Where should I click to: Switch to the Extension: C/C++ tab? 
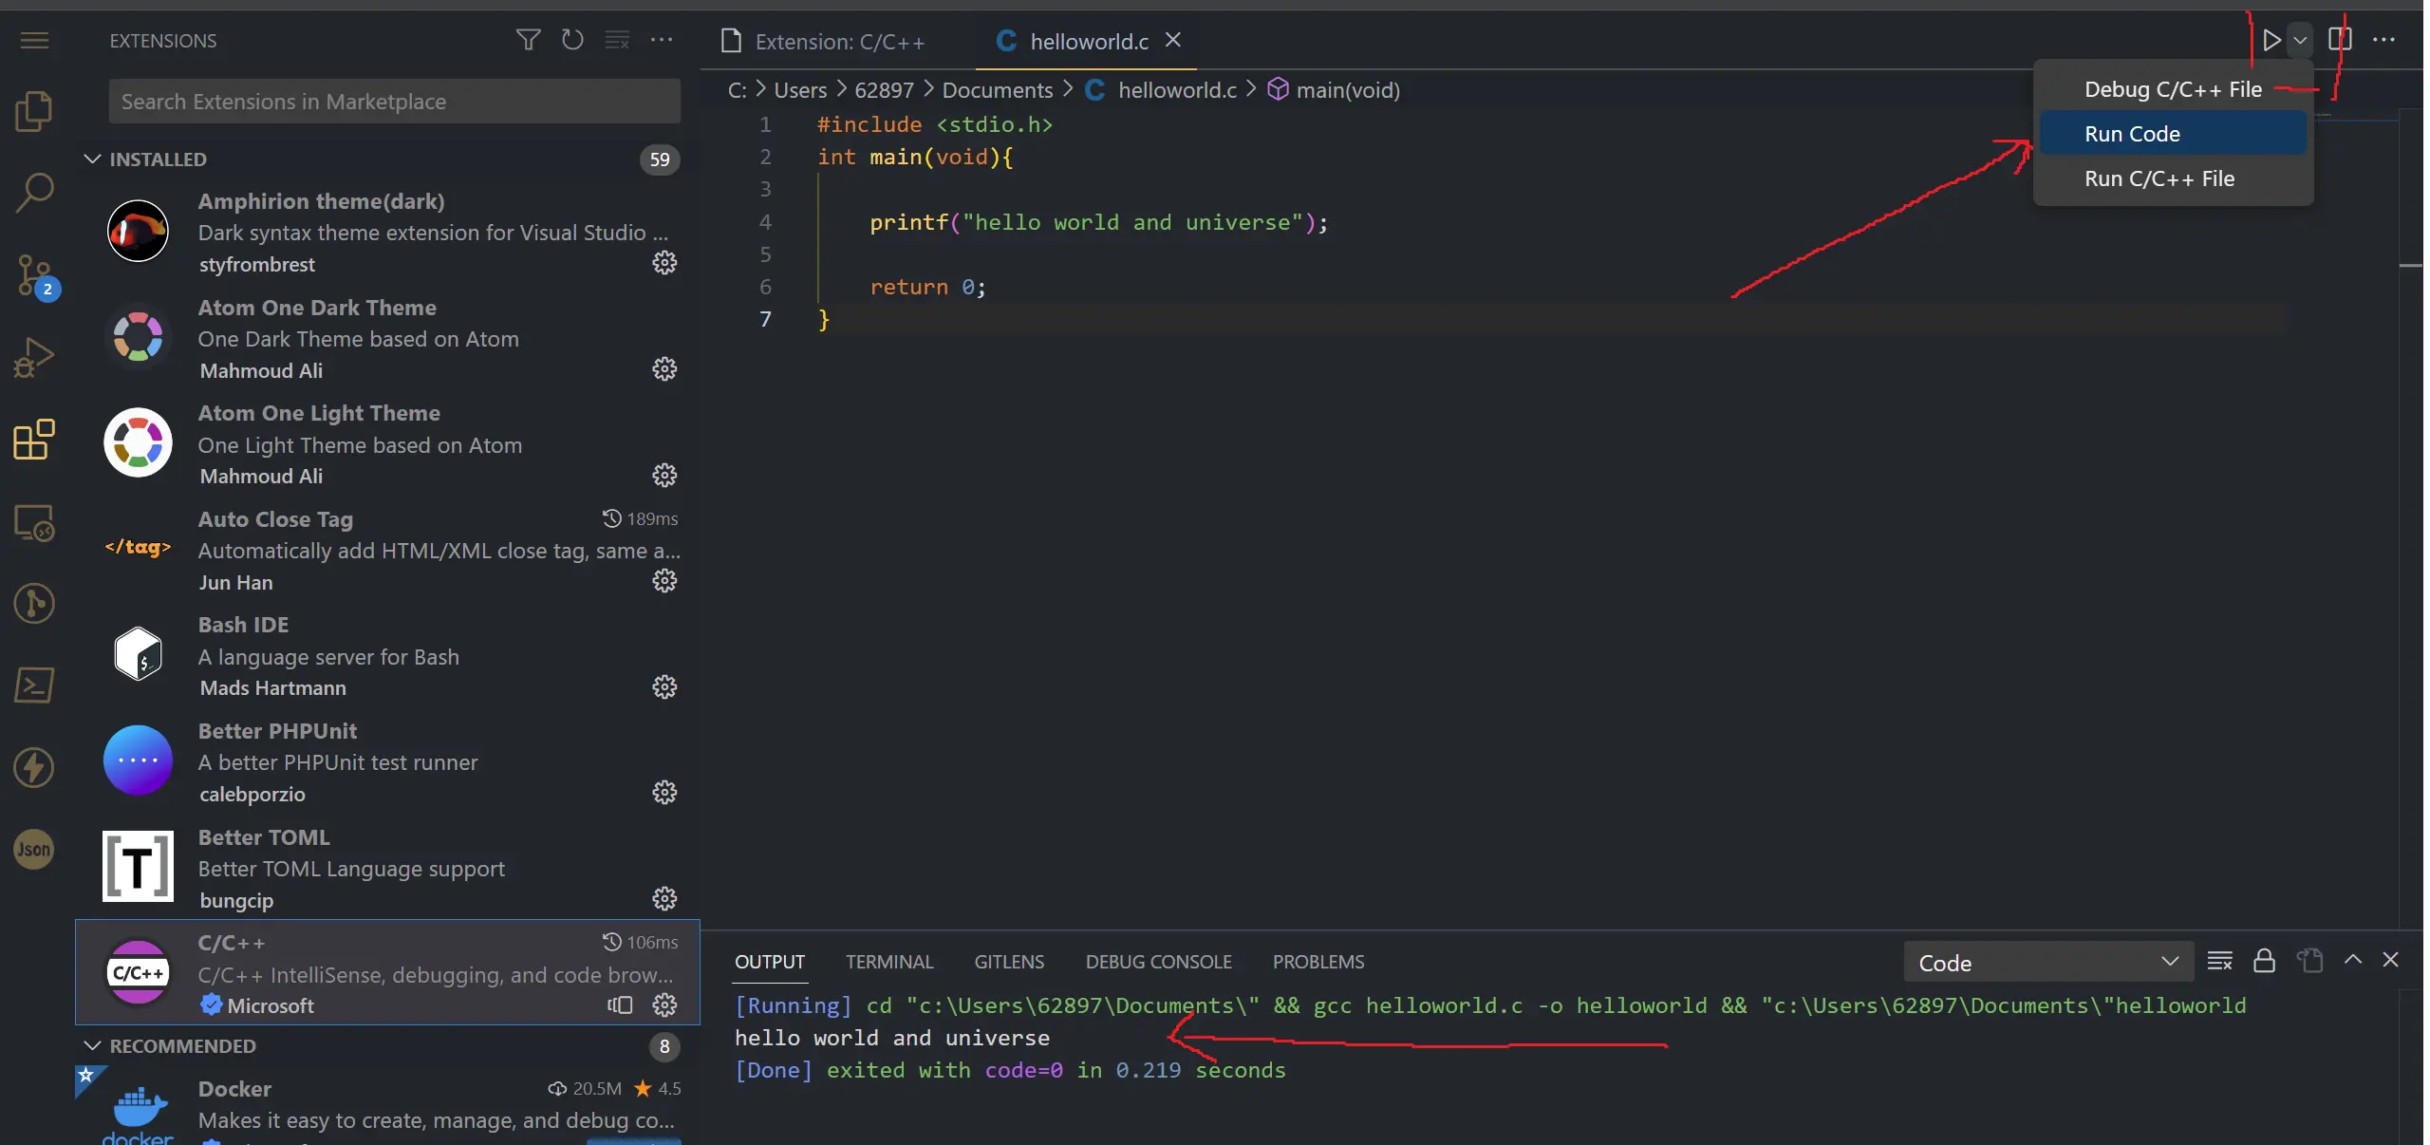838,41
